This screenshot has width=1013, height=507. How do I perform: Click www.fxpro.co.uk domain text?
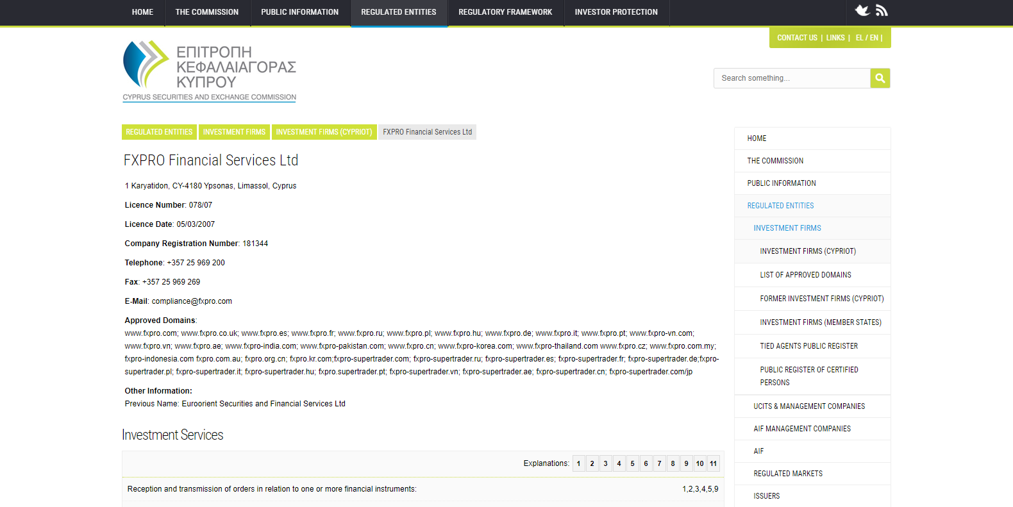click(x=209, y=333)
